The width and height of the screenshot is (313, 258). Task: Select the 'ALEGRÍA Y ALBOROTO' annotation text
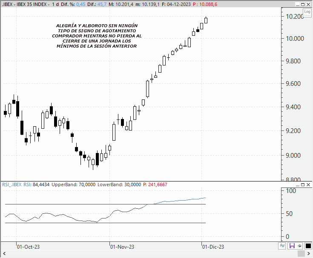click(x=97, y=36)
